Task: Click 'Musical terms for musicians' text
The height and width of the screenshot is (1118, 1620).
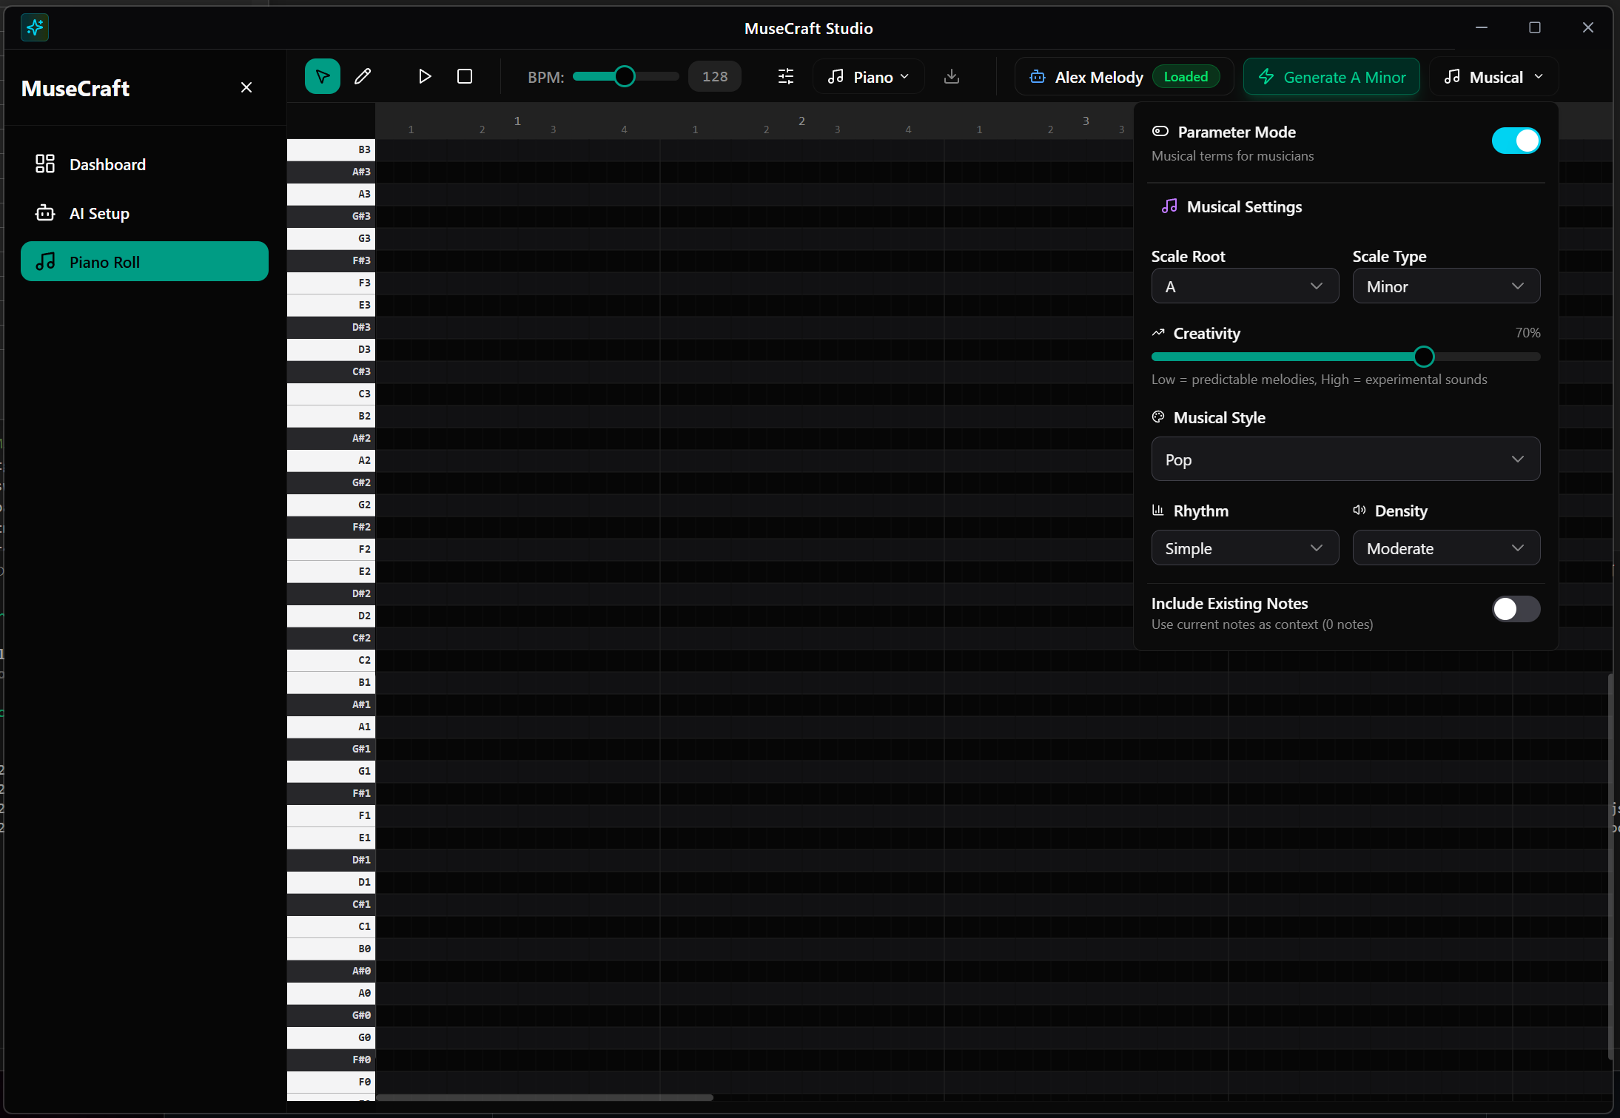Action: pyautogui.click(x=1233, y=156)
